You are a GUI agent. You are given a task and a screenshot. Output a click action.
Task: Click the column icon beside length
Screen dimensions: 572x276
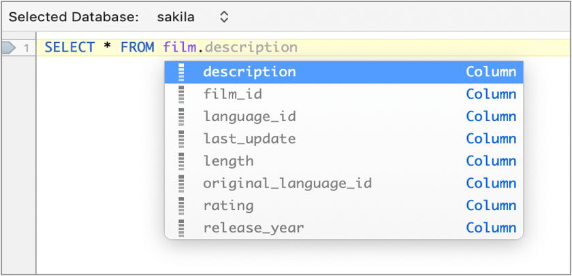[181, 161]
